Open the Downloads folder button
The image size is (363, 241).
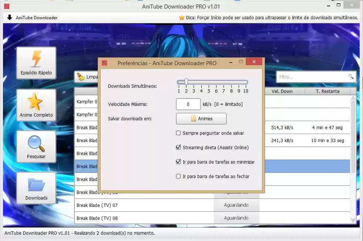click(x=36, y=188)
